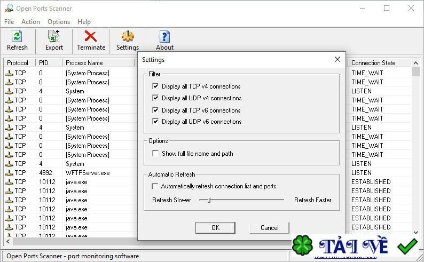Click the status bar text 'port monitoring software'

tap(103, 256)
